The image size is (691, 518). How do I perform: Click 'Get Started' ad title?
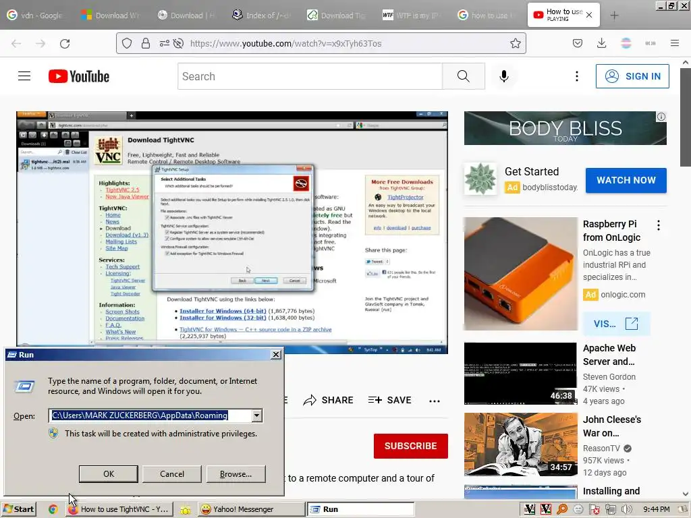[532, 171]
